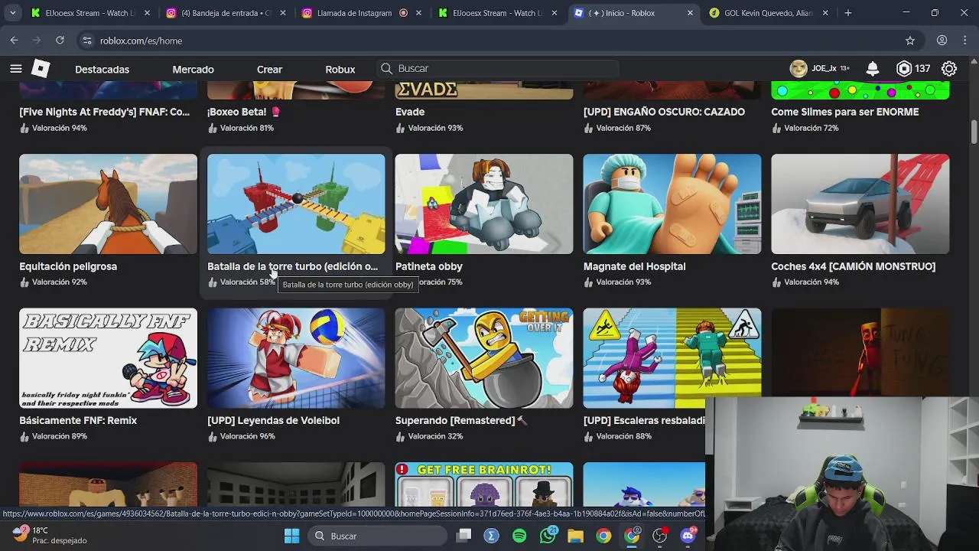Viewport: 979px width, 551px height.
Task: Focus the Roblox Buscar search field
Action: [498, 69]
